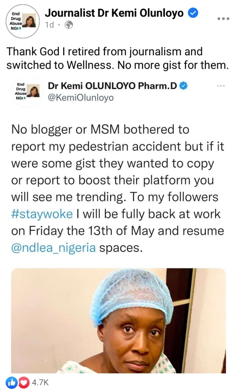Open the poster's End Drug Abuse profile picture
237x392 pixels.
pyautogui.click(x=23, y=20)
